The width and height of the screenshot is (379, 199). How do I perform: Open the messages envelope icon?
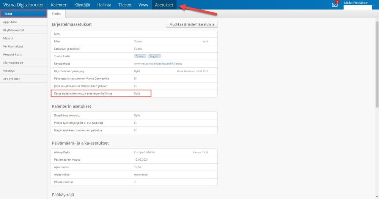pos(335,5)
